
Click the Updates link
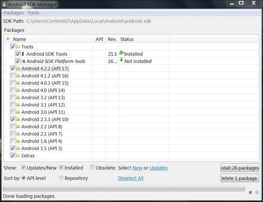159,168
